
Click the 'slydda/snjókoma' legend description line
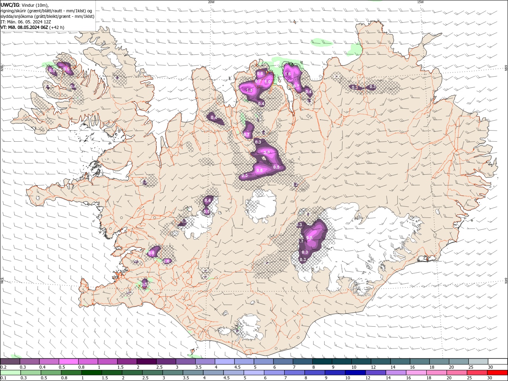pos(47,16)
